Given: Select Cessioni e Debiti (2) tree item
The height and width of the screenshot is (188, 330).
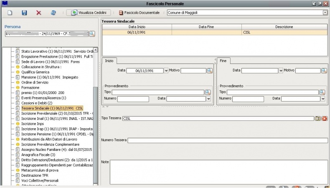Looking at the screenshot, I should 38,103.
